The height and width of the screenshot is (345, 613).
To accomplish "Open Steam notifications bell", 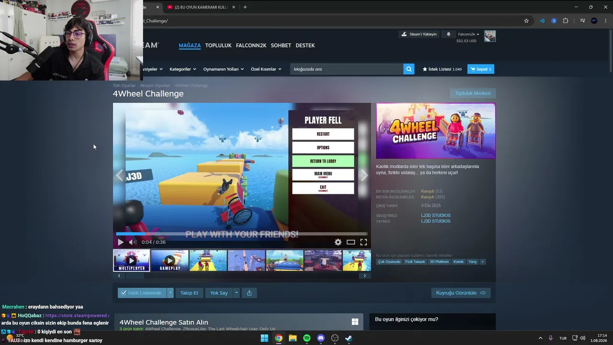I will [449, 34].
